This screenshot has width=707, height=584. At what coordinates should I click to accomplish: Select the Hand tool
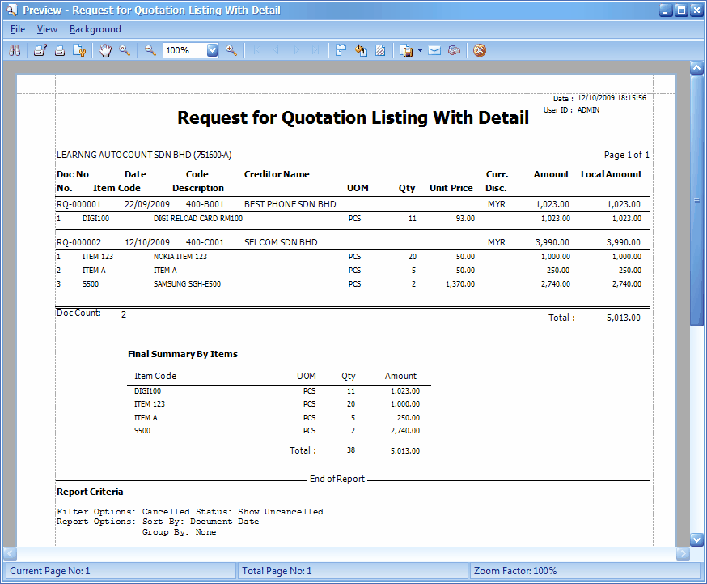tap(105, 50)
